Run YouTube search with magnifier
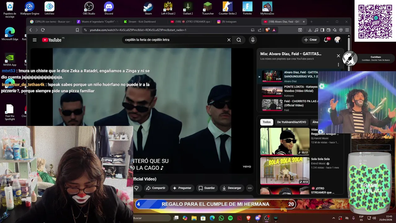 tap(239, 40)
